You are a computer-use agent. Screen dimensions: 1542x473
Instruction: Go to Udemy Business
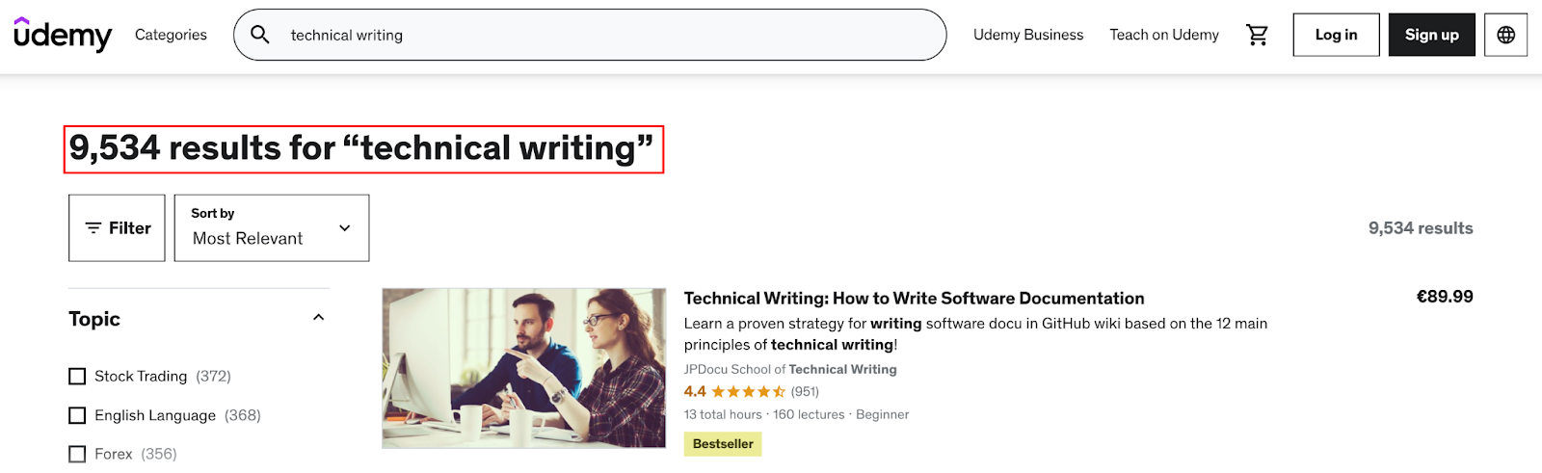1028,35
